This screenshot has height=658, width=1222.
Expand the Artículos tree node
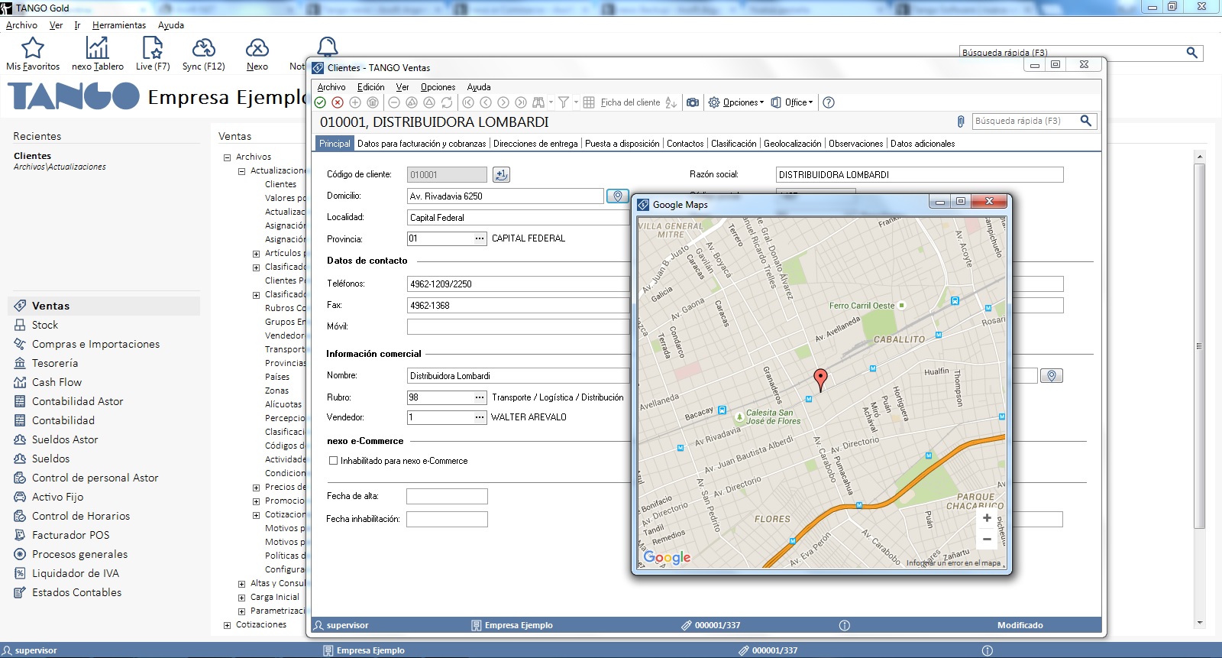click(x=256, y=254)
